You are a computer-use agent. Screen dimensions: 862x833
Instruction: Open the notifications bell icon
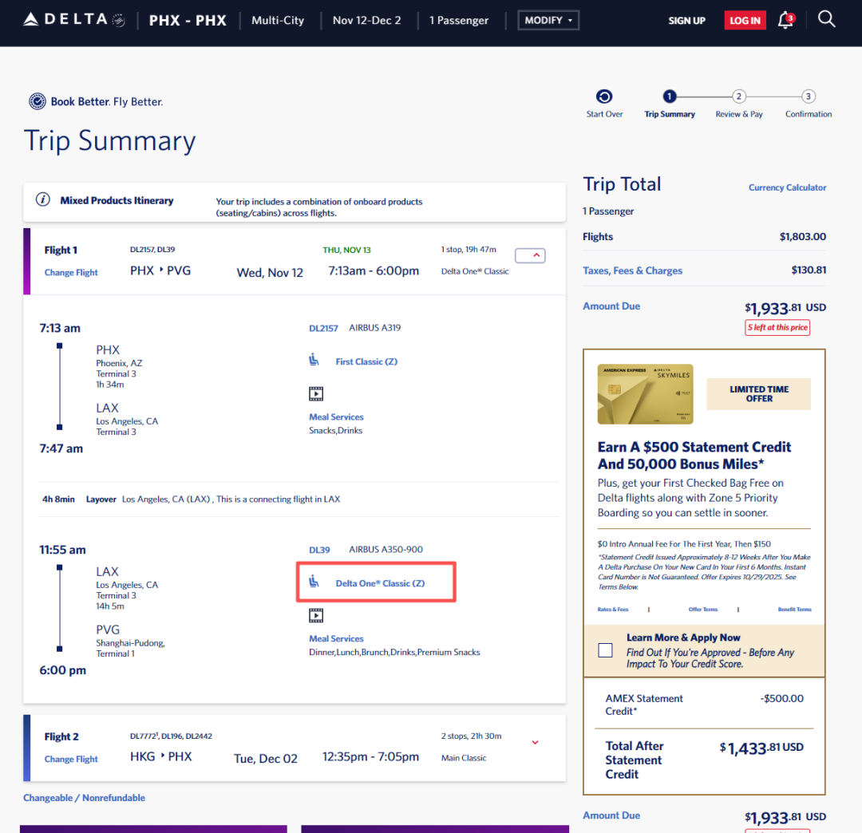coord(786,20)
